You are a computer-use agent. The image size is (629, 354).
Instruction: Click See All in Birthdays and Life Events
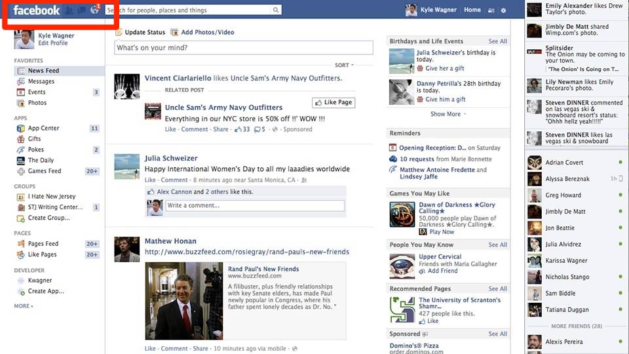pyautogui.click(x=497, y=41)
